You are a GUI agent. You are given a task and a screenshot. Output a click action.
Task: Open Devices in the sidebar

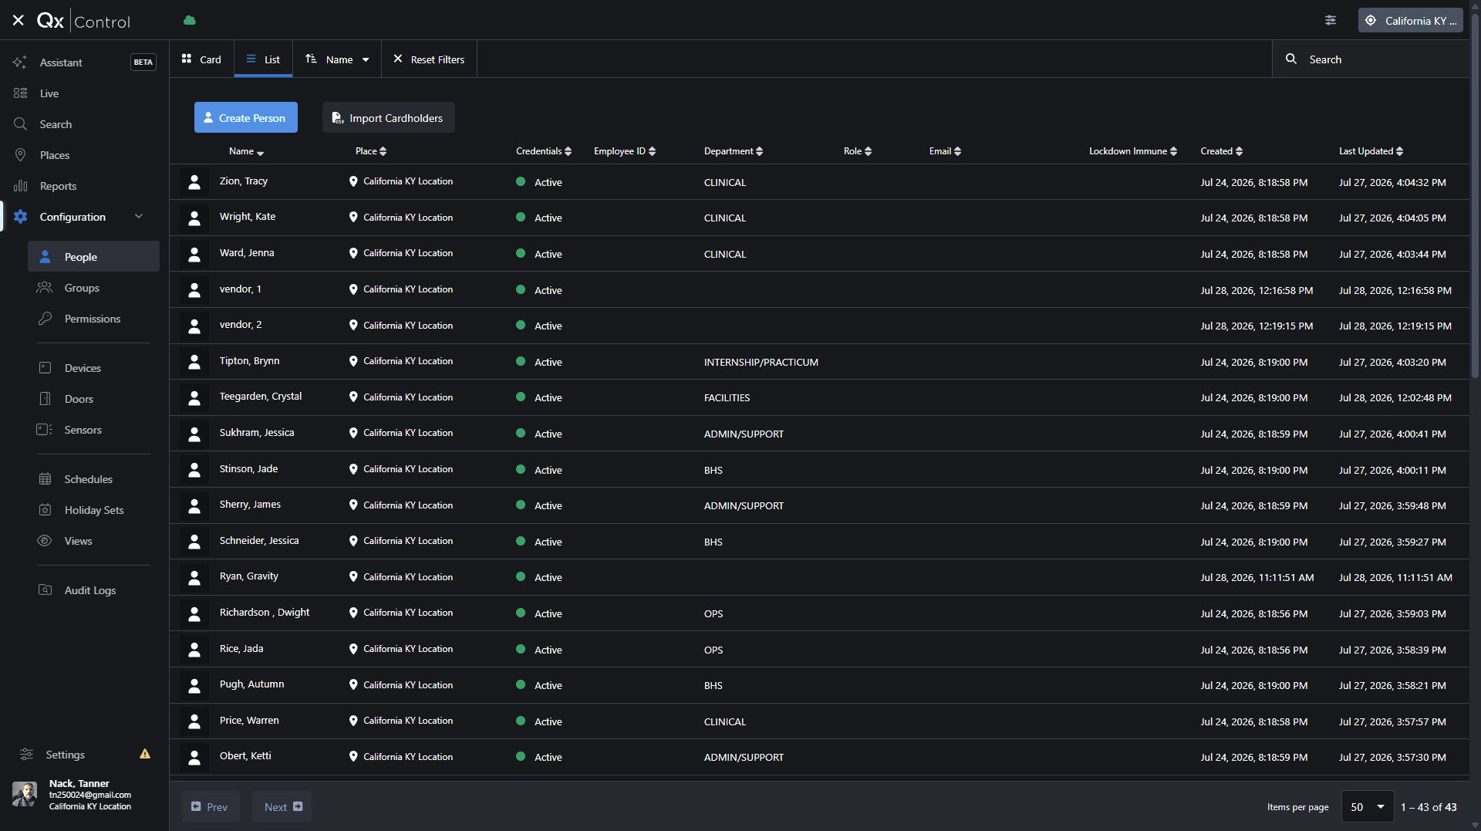tap(83, 368)
